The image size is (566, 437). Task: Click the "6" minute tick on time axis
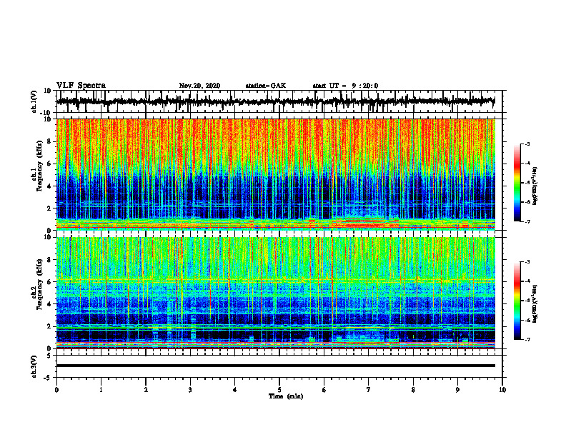click(x=324, y=390)
